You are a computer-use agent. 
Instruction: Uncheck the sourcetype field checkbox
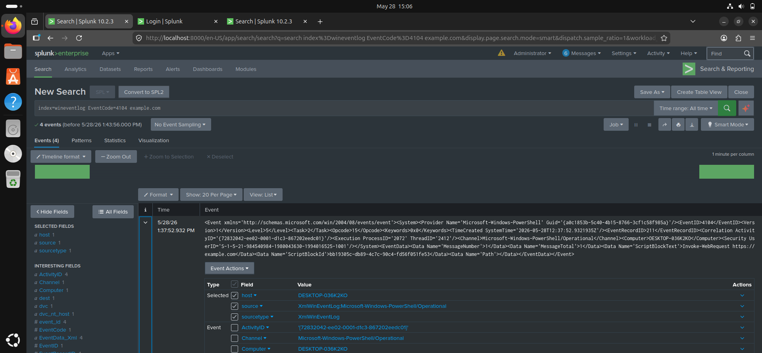pos(235,317)
